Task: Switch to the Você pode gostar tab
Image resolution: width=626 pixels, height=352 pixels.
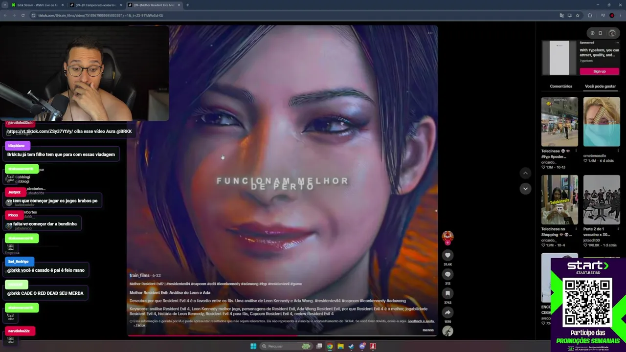Action: pyautogui.click(x=601, y=86)
